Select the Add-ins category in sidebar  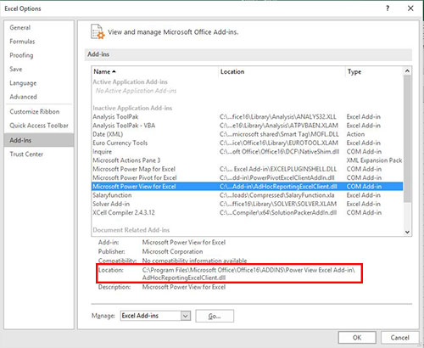tap(39, 140)
